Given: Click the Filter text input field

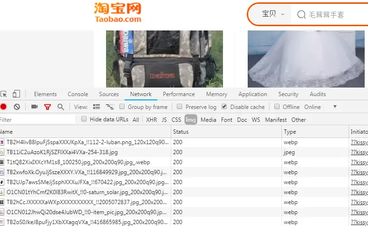Looking at the screenshot, I should click(x=38, y=119).
